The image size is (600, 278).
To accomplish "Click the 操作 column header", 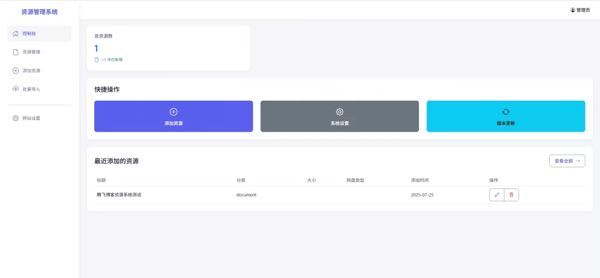I will click(493, 180).
